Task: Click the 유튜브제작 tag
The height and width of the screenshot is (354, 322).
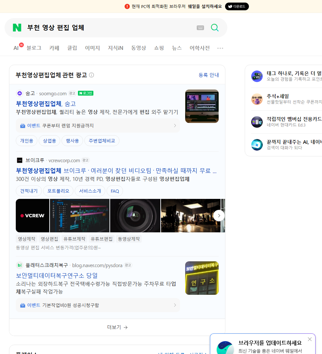Action: tap(74, 239)
